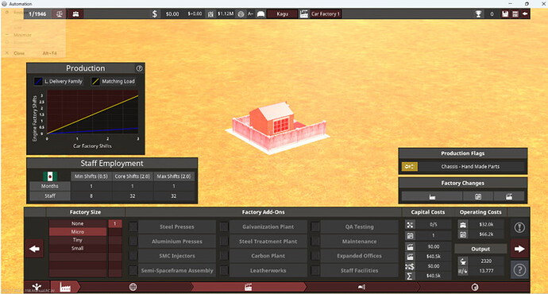This screenshot has width=548, height=294.
Task: Open the staff people icon in top bar
Action: tap(75, 14)
